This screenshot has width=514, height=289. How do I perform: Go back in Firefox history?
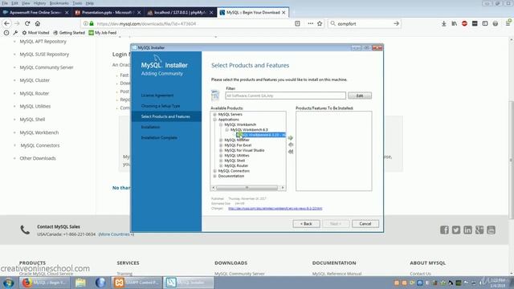[7, 23]
